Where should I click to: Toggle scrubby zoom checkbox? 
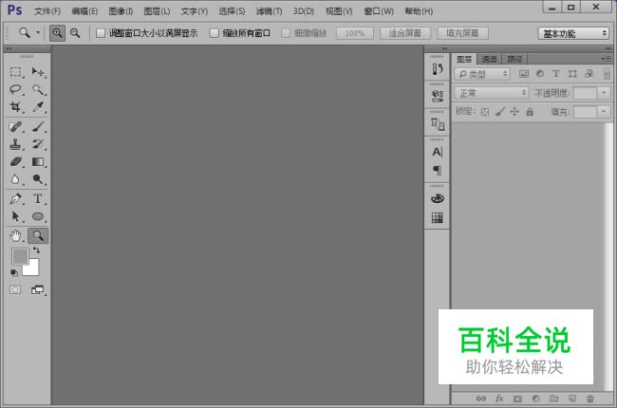tap(286, 33)
